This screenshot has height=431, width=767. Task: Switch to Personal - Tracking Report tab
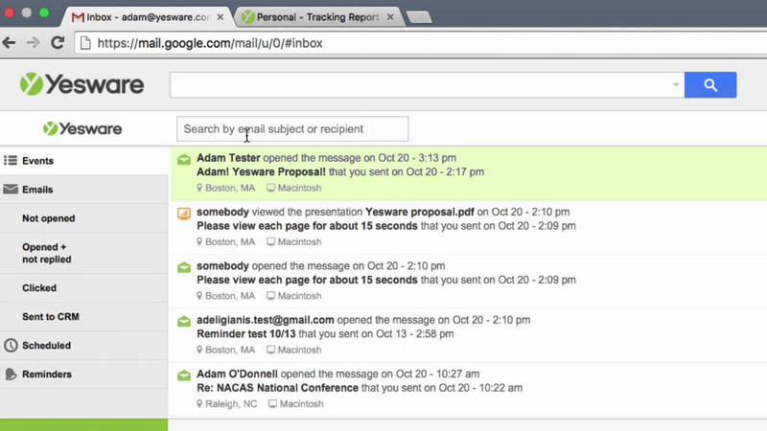coord(318,17)
